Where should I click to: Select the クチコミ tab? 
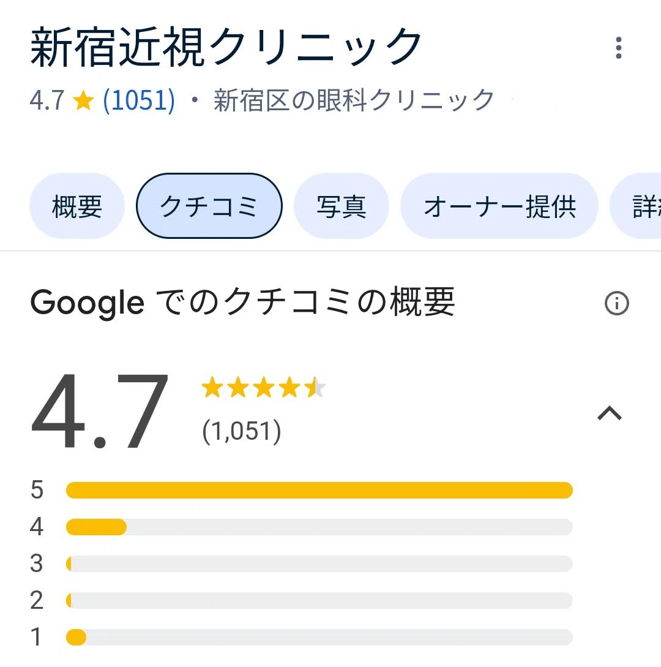tap(209, 206)
